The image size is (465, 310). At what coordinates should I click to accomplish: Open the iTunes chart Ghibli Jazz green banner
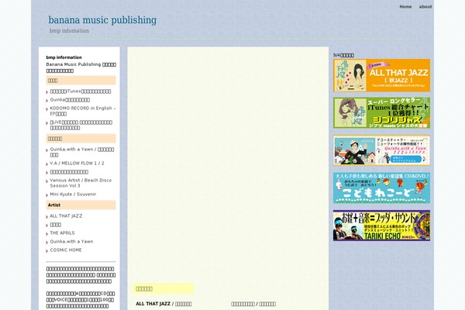(381, 112)
